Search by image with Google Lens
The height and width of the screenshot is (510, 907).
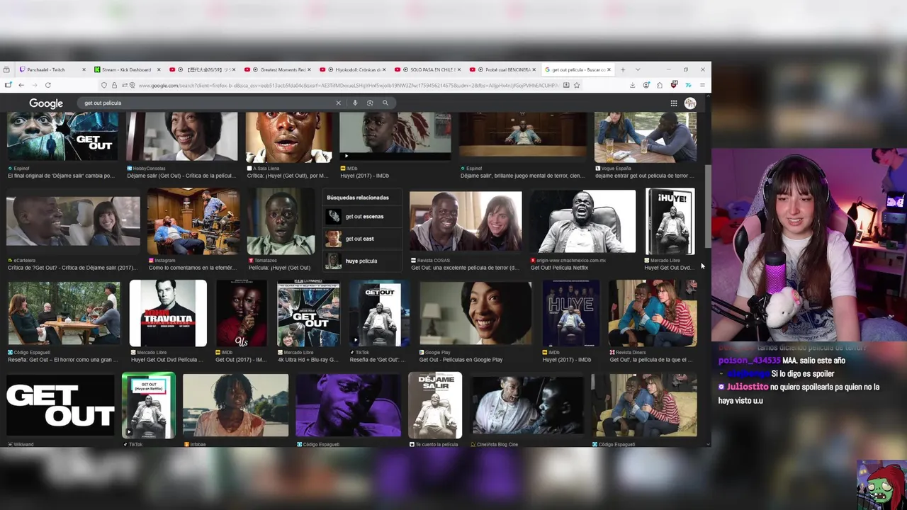370,103
